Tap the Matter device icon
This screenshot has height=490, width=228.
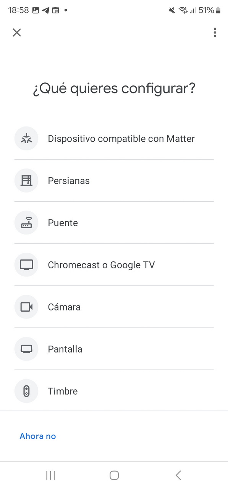coord(26,139)
